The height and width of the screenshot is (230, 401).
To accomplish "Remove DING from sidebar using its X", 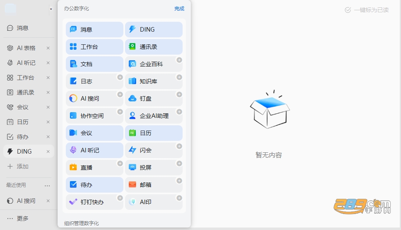I will point(48,152).
